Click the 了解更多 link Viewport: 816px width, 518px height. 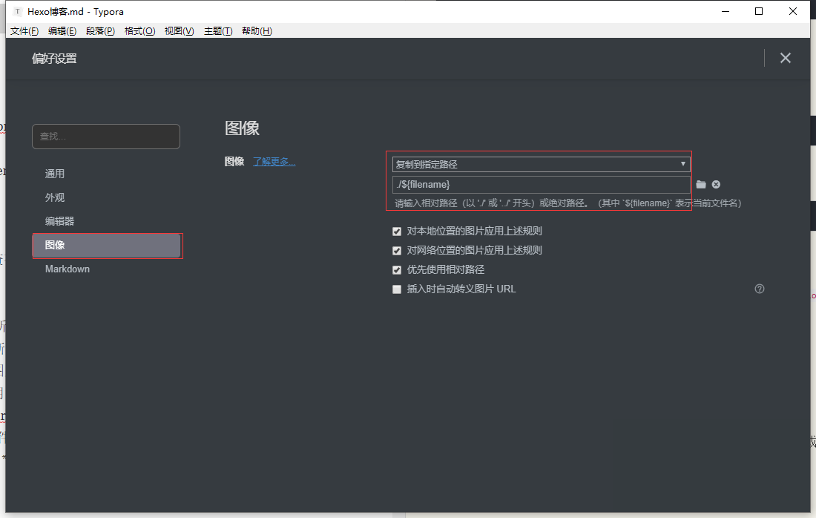click(274, 161)
